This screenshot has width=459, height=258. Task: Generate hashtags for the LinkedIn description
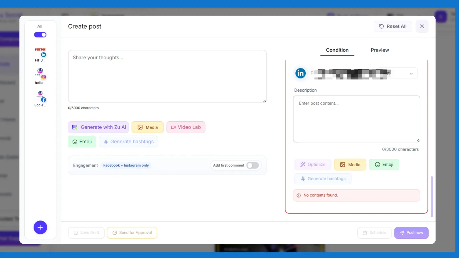tap(323, 179)
